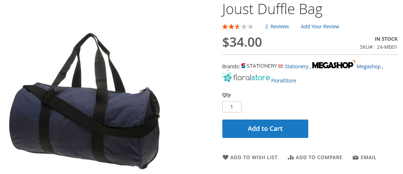
Task: Follow the Megashop brand text link
Action: tap(369, 66)
